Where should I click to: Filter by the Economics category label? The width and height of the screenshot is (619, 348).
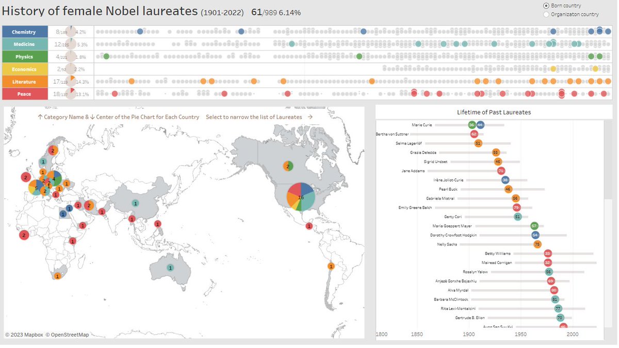25,69
